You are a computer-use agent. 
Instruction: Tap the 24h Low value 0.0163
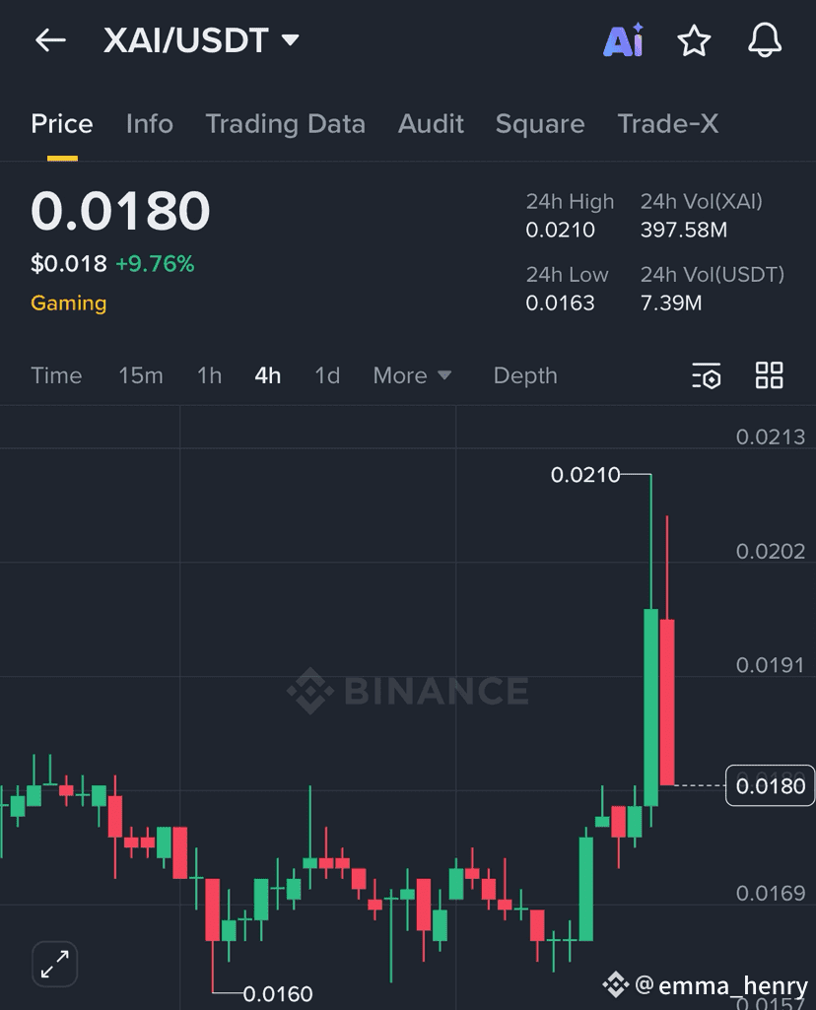pyautogui.click(x=561, y=303)
